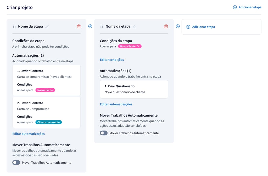This screenshot has height=176, width=268.
Task: Click the drag handle of the first stage
Action: click(x=14, y=26)
